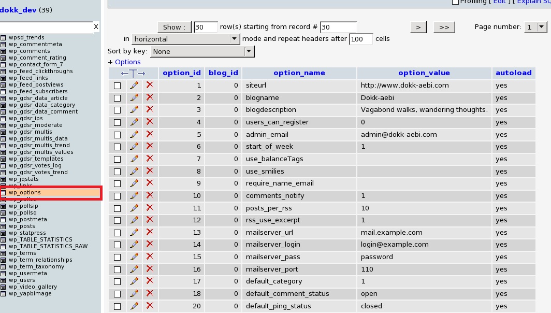Screen dimensions: 551x313
Task: Sort by option_name column header
Action: [299, 73]
